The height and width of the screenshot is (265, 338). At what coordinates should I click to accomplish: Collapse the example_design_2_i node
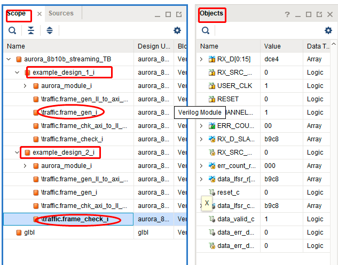pos(17,152)
